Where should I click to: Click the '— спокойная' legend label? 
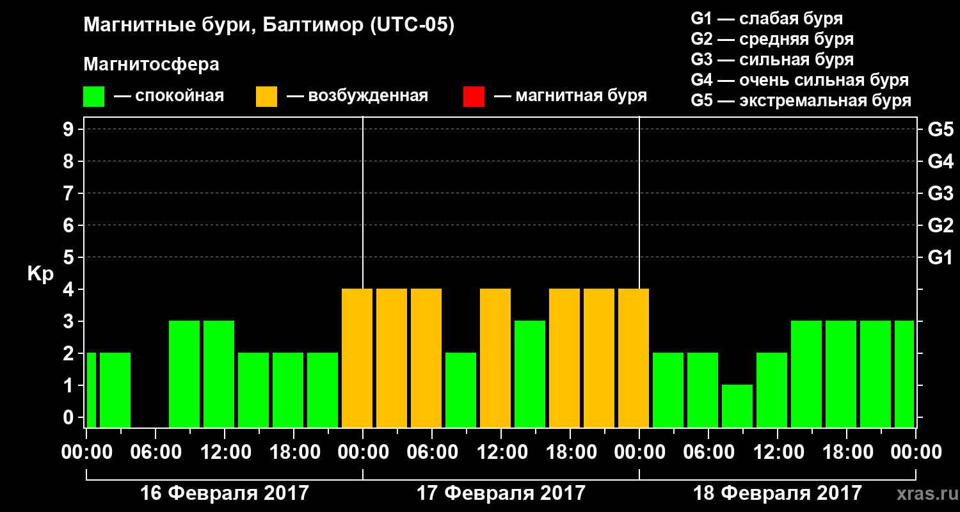(169, 96)
